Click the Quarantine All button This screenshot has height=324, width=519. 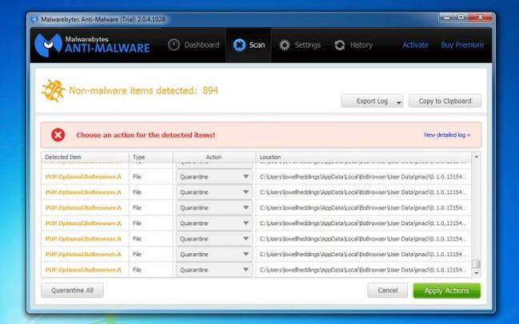[72, 290]
